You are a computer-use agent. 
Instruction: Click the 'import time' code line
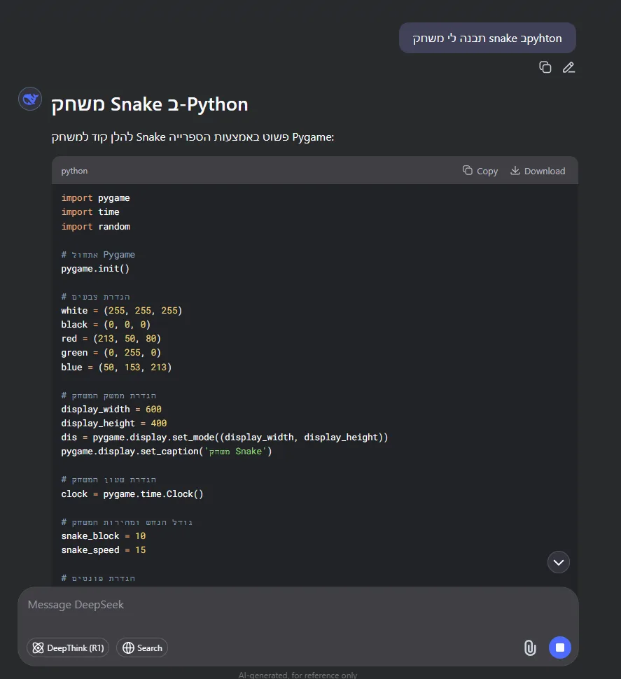point(90,212)
